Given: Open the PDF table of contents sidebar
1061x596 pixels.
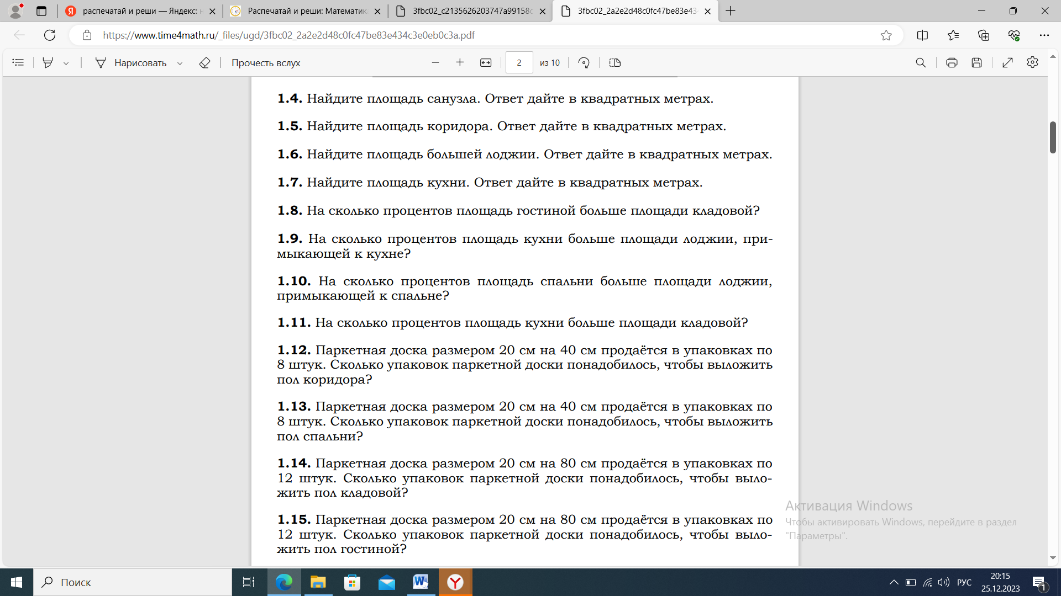Looking at the screenshot, I should [x=18, y=62].
